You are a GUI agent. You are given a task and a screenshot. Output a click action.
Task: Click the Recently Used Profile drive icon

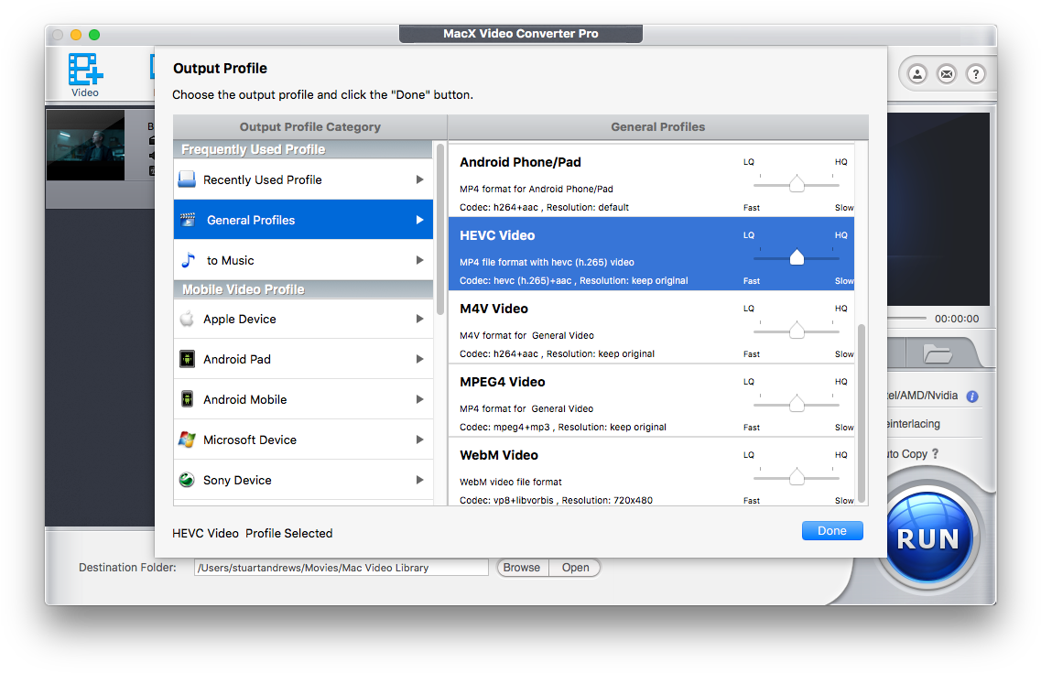point(187,179)
